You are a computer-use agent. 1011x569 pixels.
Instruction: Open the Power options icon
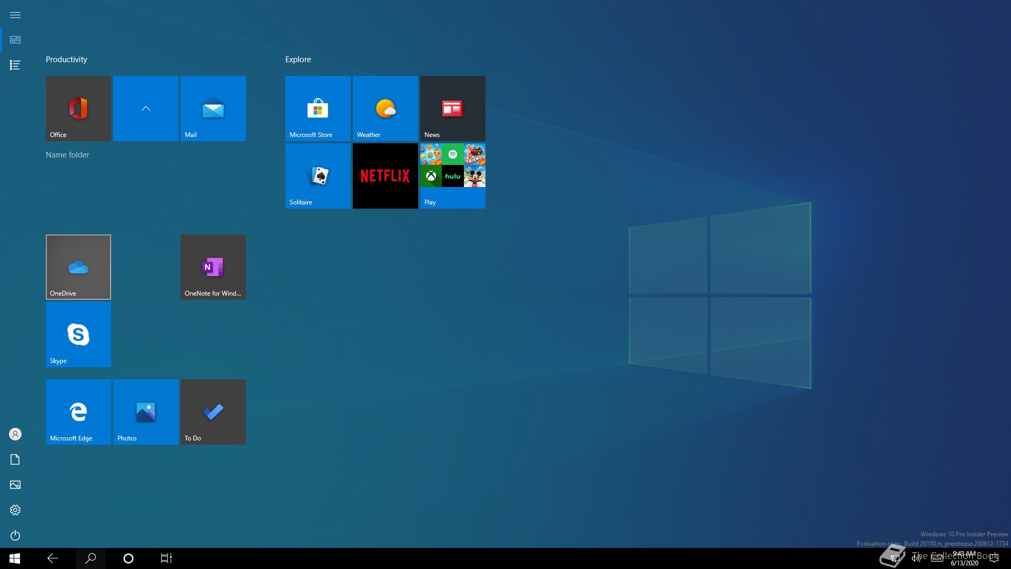[15, 535]
